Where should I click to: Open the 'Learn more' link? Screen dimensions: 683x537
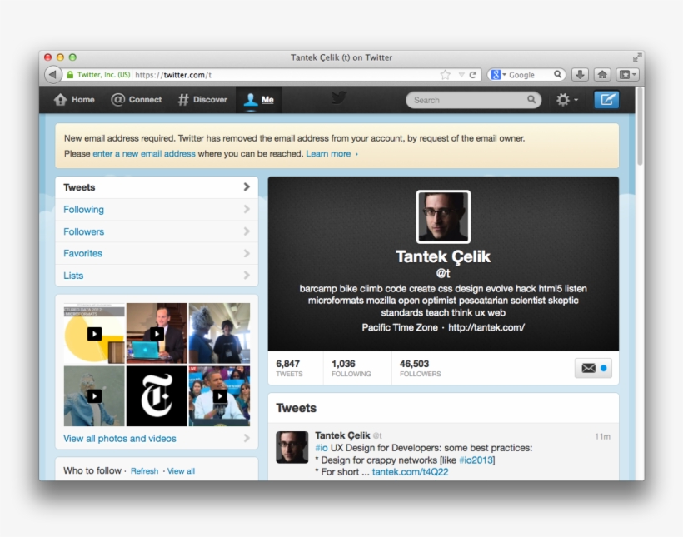[x=332, y=154]
